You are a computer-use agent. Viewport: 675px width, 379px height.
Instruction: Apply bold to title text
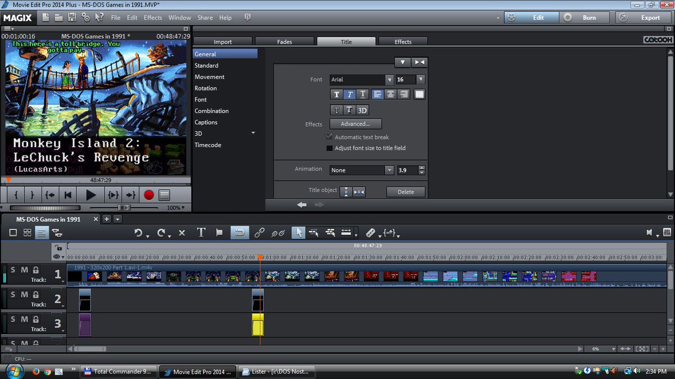[x=336, y=94]
